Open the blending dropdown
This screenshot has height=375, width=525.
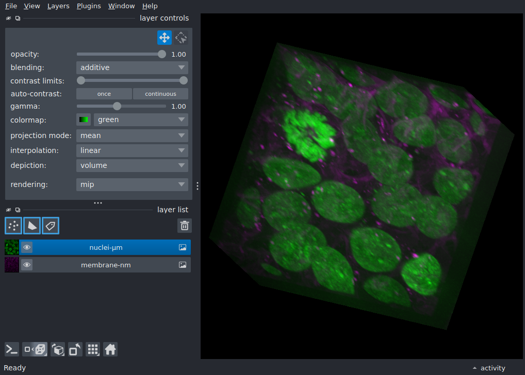(132, 67)
